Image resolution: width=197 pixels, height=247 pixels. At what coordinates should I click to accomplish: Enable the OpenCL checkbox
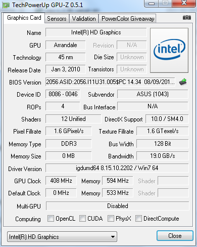[51, 218]
